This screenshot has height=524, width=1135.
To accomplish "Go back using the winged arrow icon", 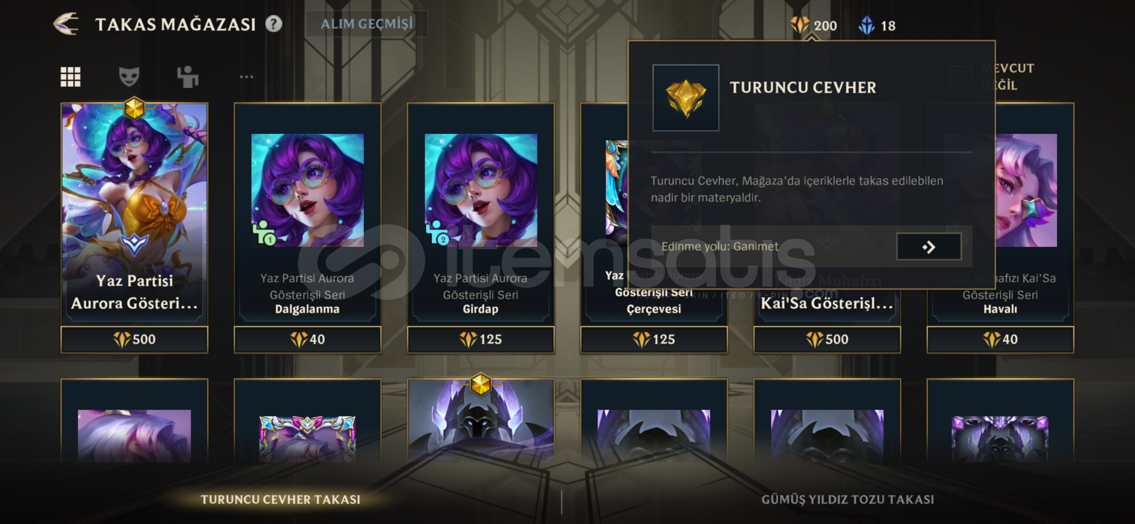I will pos(65,24).
